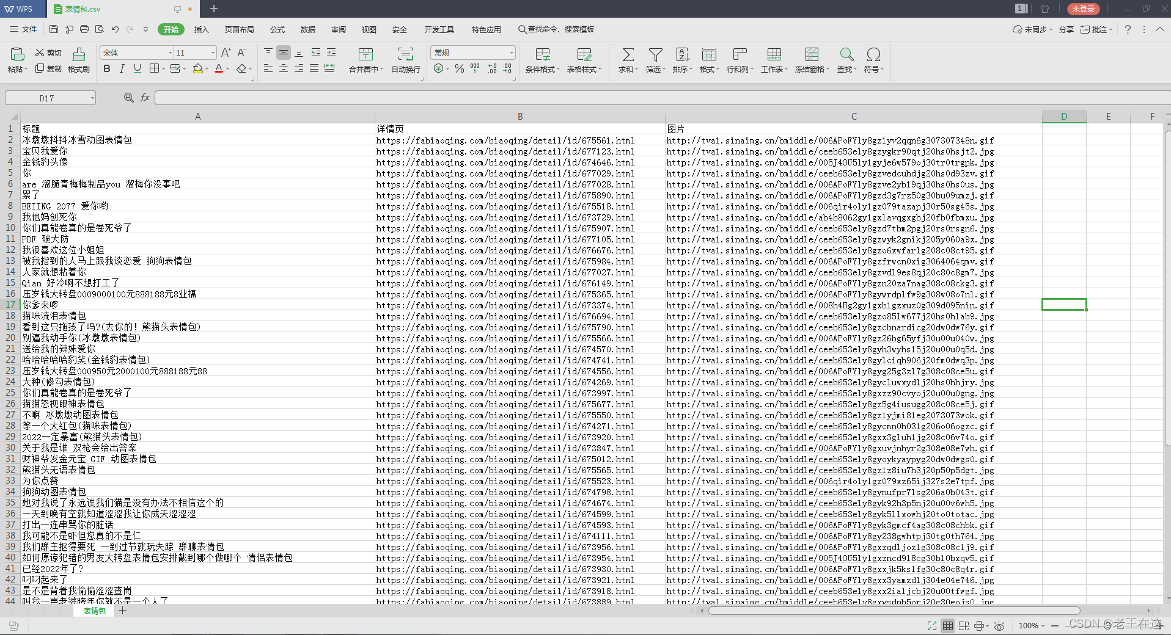This screenshot has width=1171, height=635.
Task: Expand the quick access toolbar customize arrow
Action: [145, 29]
